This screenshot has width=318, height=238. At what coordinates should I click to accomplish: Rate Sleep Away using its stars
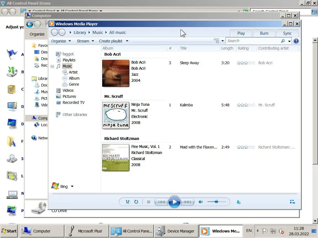tap(246, 63)
